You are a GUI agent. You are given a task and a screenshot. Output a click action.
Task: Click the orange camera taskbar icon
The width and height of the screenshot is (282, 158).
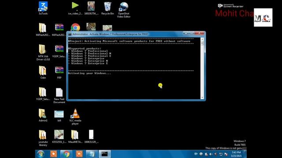click(x=79, y=154)
